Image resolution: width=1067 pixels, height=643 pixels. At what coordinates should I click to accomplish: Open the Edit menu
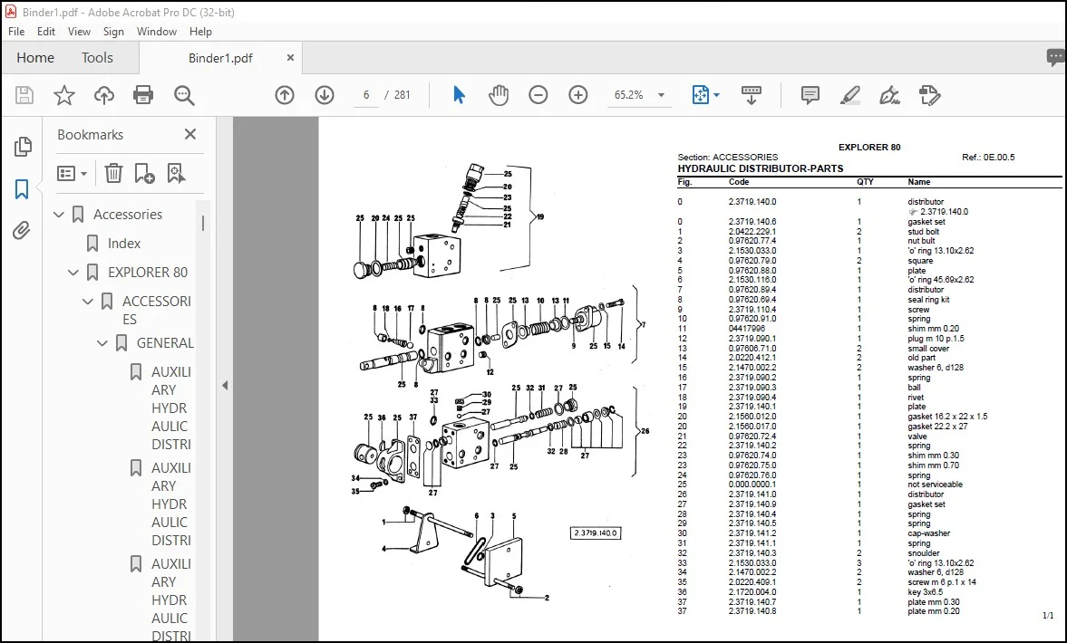pyautogui.click(x=46, y=32)
